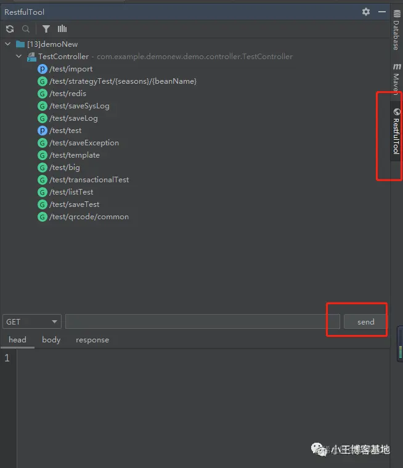This screenshot has height=468, width=403.
Task: Click the POST icon of /test/test
Action: coord(43,131)
